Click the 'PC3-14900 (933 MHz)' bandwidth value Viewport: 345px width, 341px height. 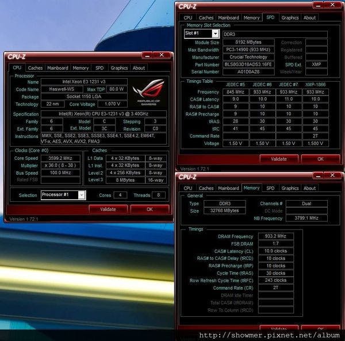[248, 49]
